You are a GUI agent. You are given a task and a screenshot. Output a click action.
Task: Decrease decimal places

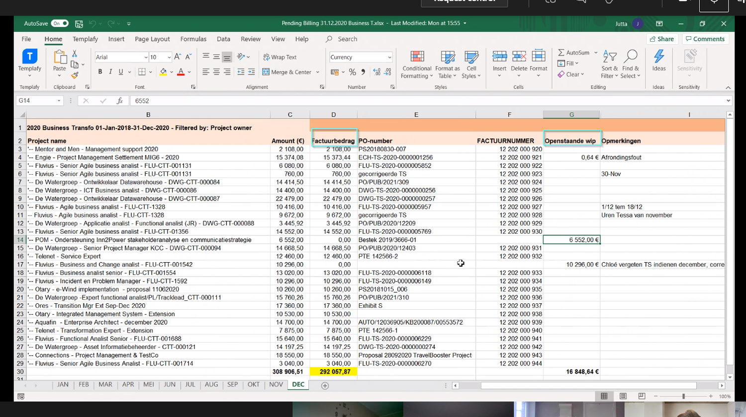388,72
